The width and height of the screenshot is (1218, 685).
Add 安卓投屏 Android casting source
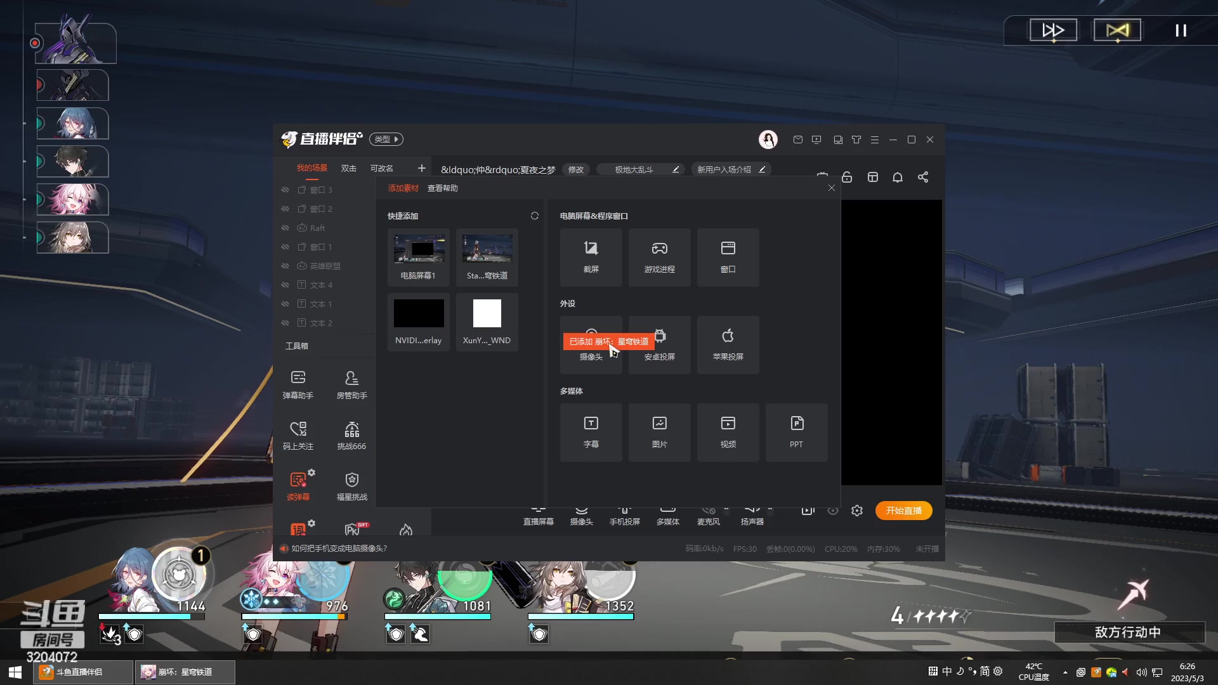pyautogui.click(x=659, y=345)
